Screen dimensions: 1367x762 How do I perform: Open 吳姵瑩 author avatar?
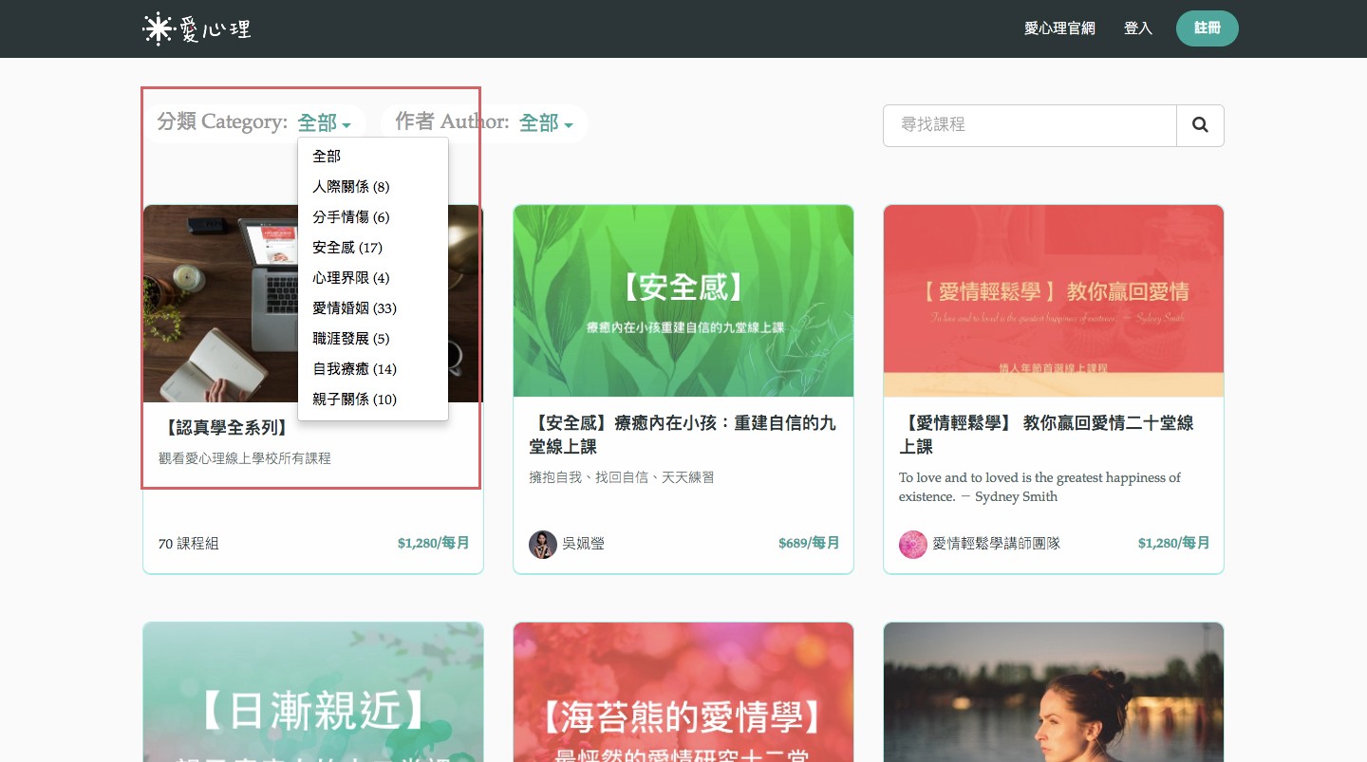(x=543, y=544)
